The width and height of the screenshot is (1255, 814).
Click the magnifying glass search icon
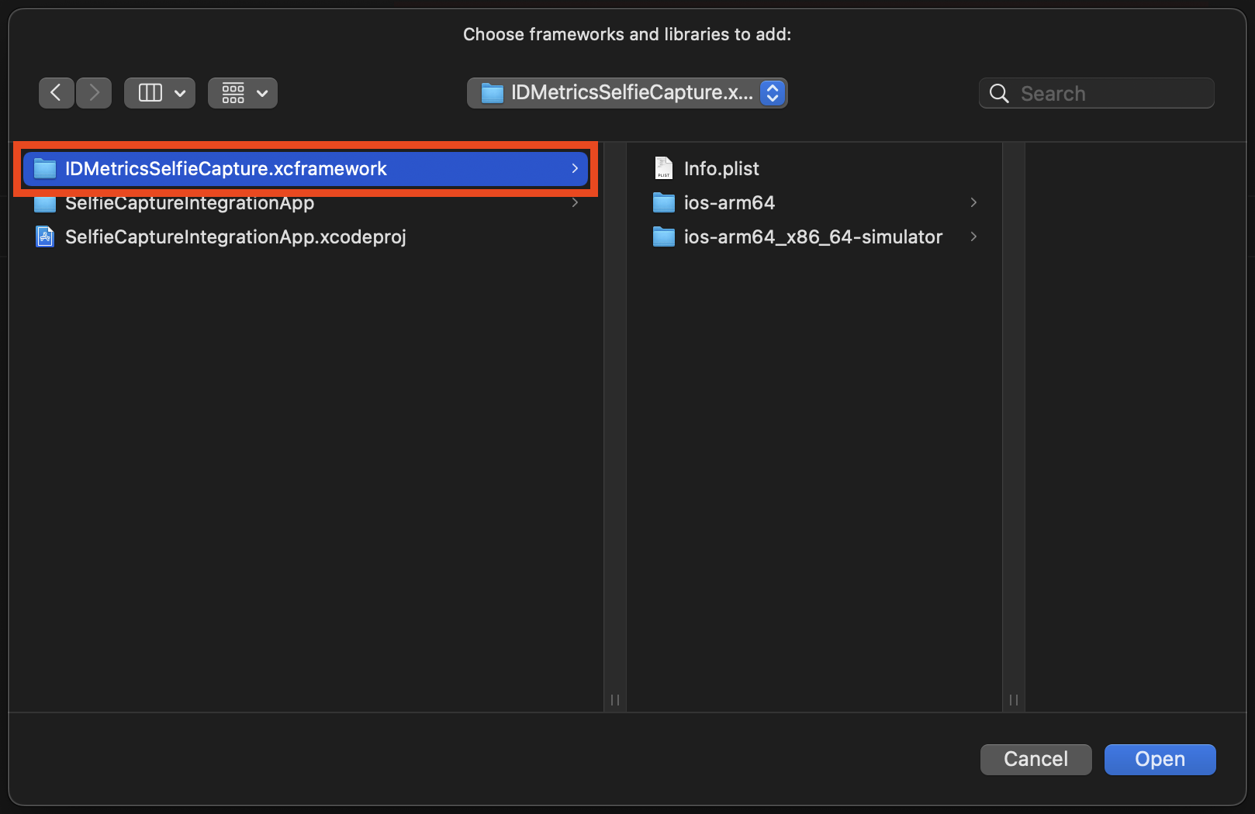(999, 94)
